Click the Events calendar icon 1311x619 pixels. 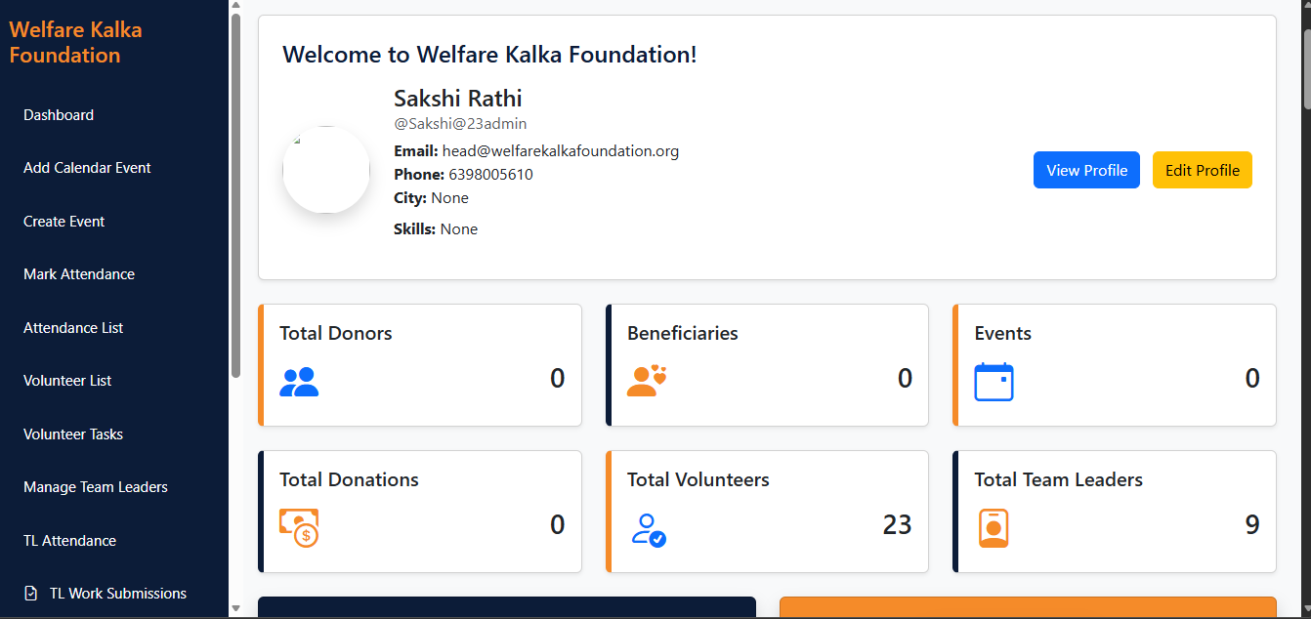[x=994, y=382]
